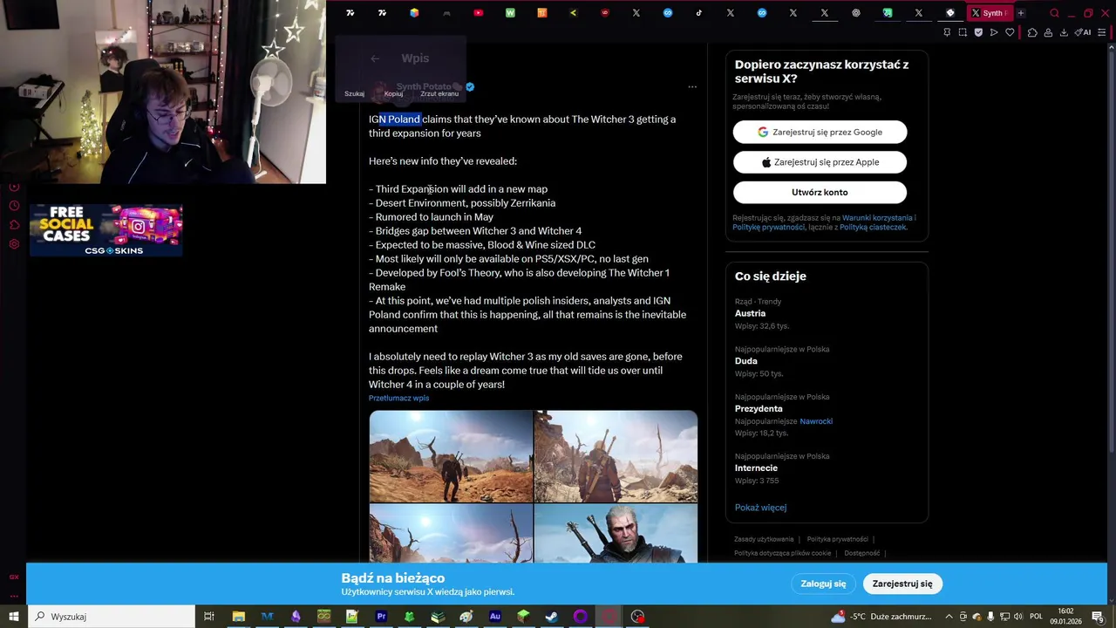The image size is (1116, 628).
Task: Open the weather widget on taskbar
Action: click(x=881, y=617)
